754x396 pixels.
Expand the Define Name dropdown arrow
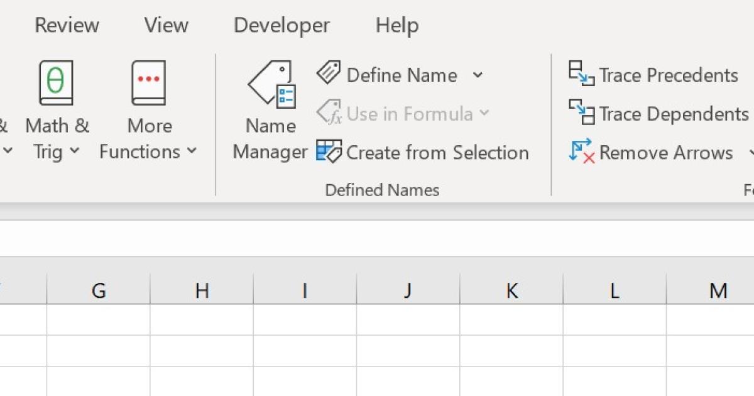pos(478,75)
